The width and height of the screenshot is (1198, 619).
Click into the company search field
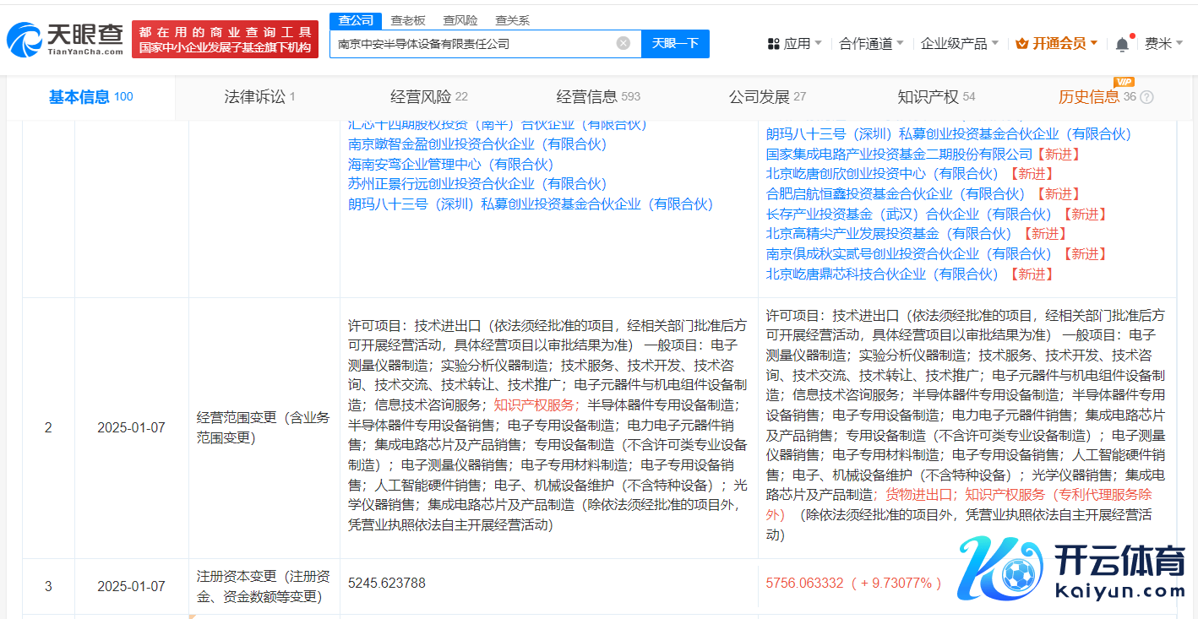[473, 43]
